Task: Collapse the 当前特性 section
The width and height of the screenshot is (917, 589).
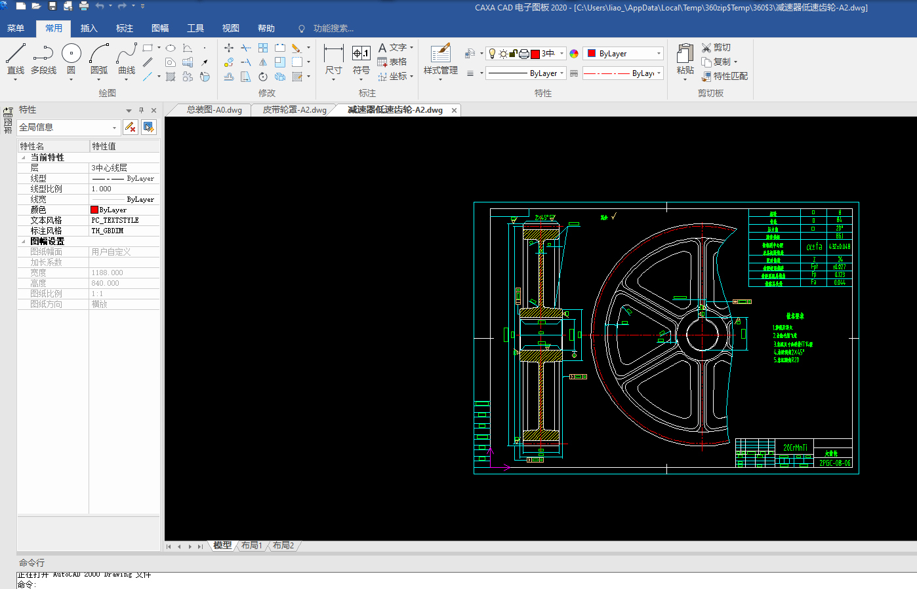Action: (x=24, y=158)
